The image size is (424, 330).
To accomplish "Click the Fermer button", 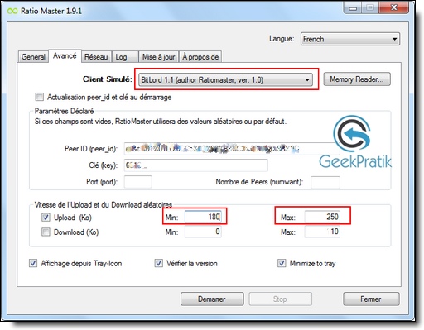I will click(371, 299).
